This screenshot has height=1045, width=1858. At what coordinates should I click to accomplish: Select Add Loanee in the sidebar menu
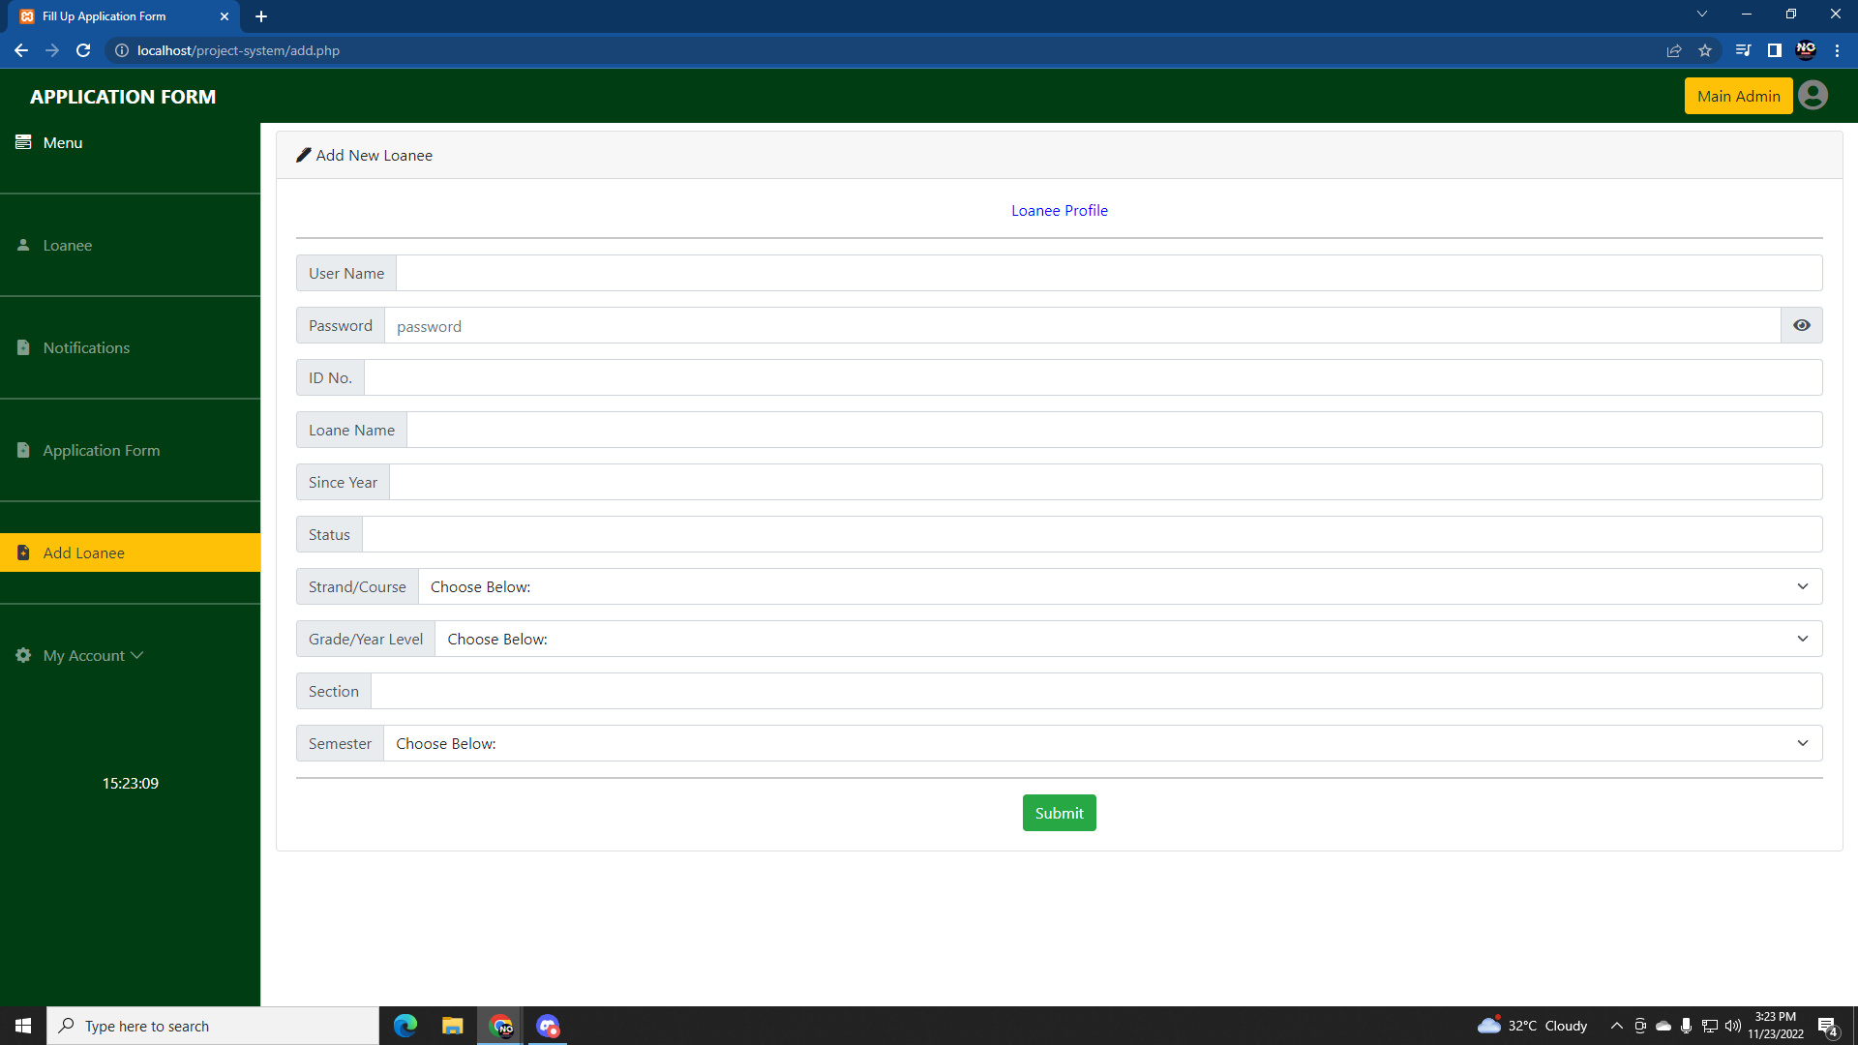tap(83, 552)
